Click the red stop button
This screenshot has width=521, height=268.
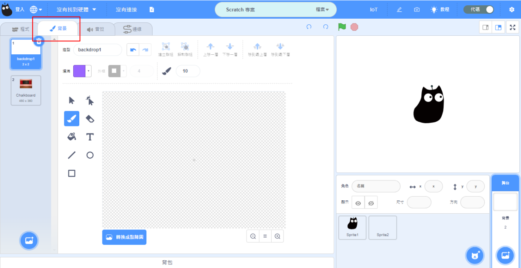[354, 27]
